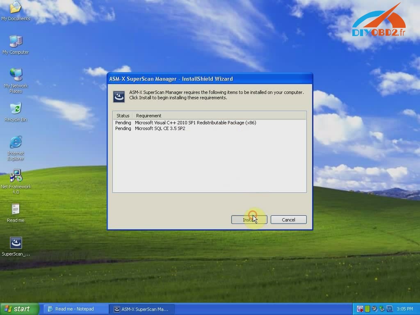Sort by the Status column header

[x=123, y=115]
